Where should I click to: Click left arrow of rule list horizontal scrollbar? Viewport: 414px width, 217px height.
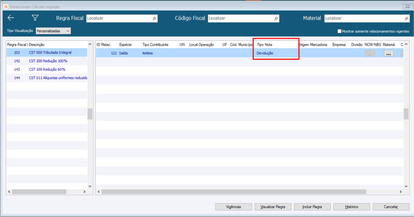(x=9, y=192)
